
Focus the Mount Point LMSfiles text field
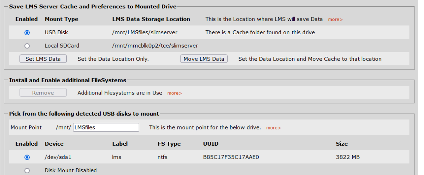click(x=106, y=127)
